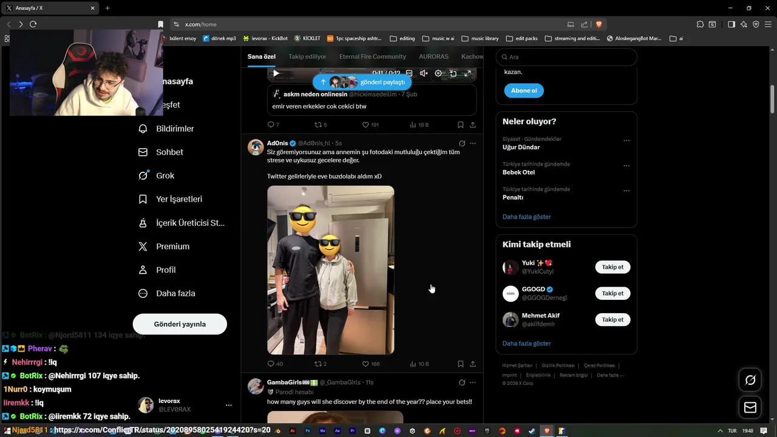Toggle Brave sidebar panel
The image size is (777, 437).
731,24
